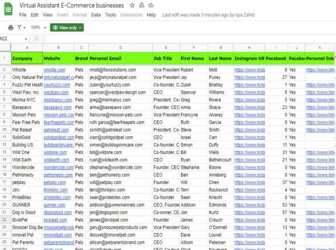
Task: Open the basepaws.com website link
Action: coord(58,107)
